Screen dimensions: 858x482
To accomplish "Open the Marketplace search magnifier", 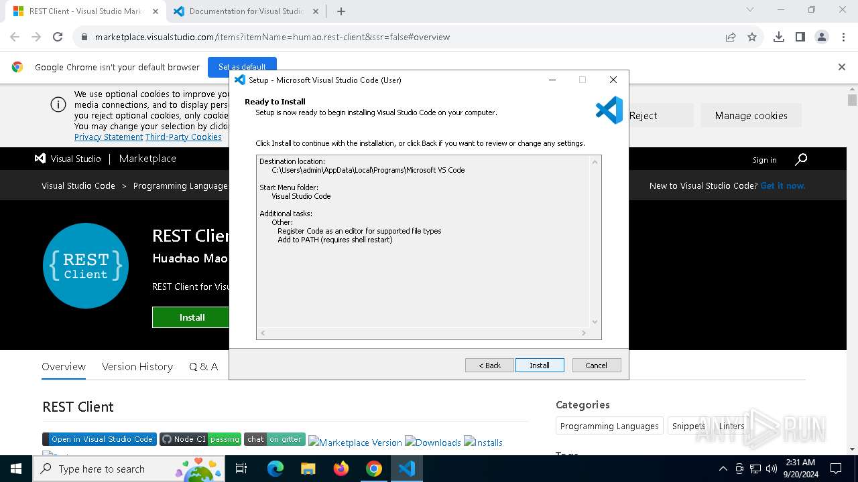I will tap(801, 159).
